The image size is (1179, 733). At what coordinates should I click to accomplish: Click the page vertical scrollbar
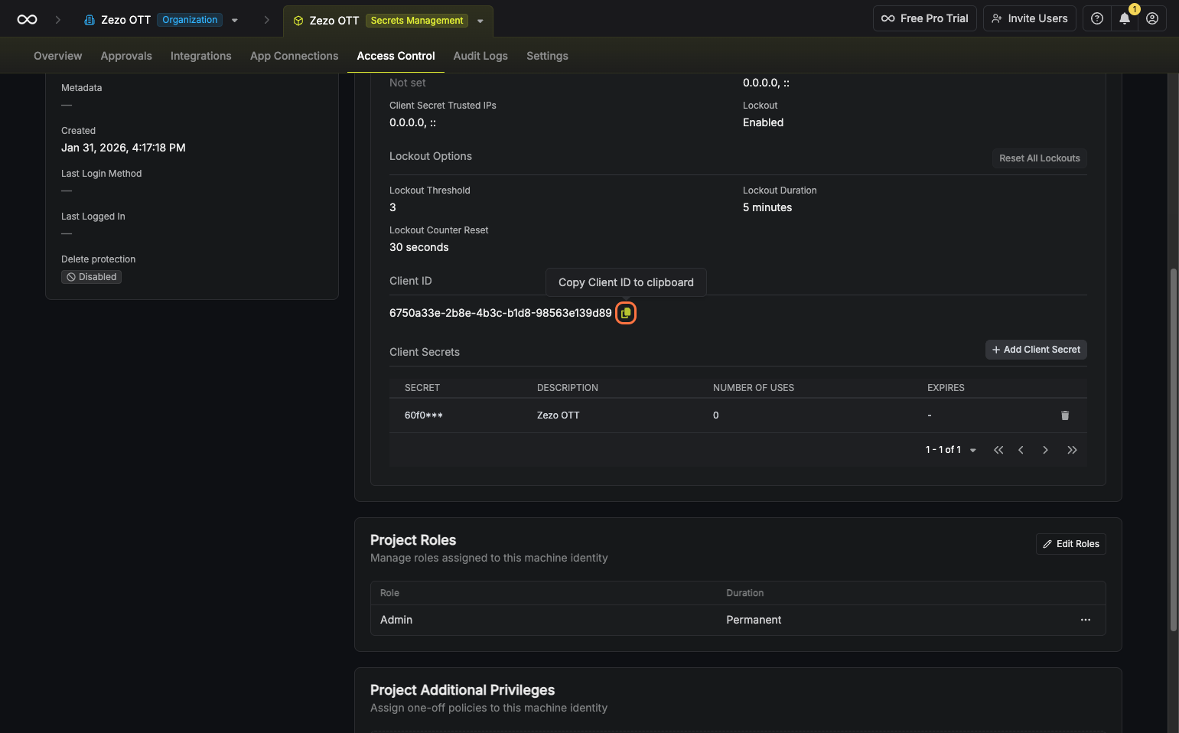[1173, 450]
